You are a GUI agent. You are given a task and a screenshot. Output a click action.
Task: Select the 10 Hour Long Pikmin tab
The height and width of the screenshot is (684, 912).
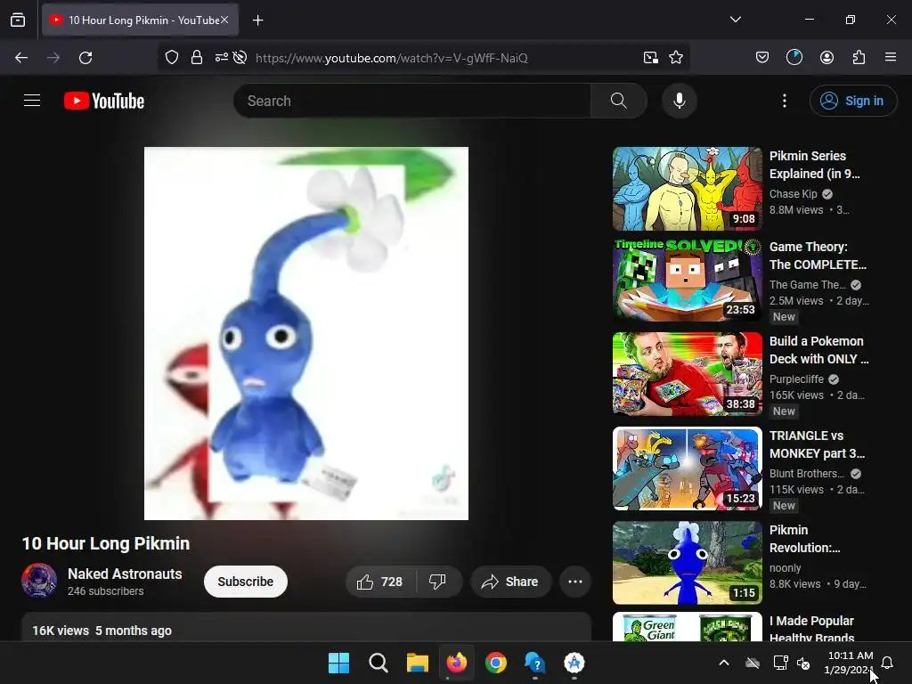pyautogui.click(x=140, y=20)
